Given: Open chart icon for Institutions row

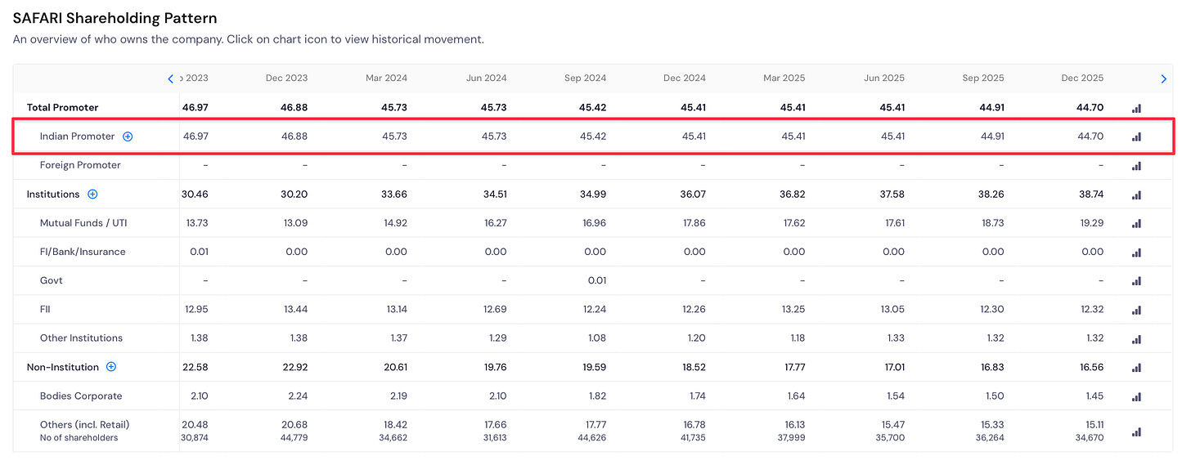Looking at the screenshot, I should (1136, 195).
